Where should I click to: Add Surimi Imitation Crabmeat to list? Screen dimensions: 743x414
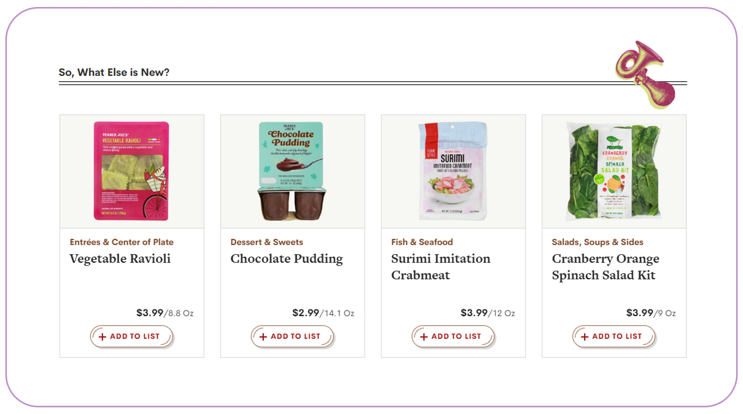pos(453,336)
